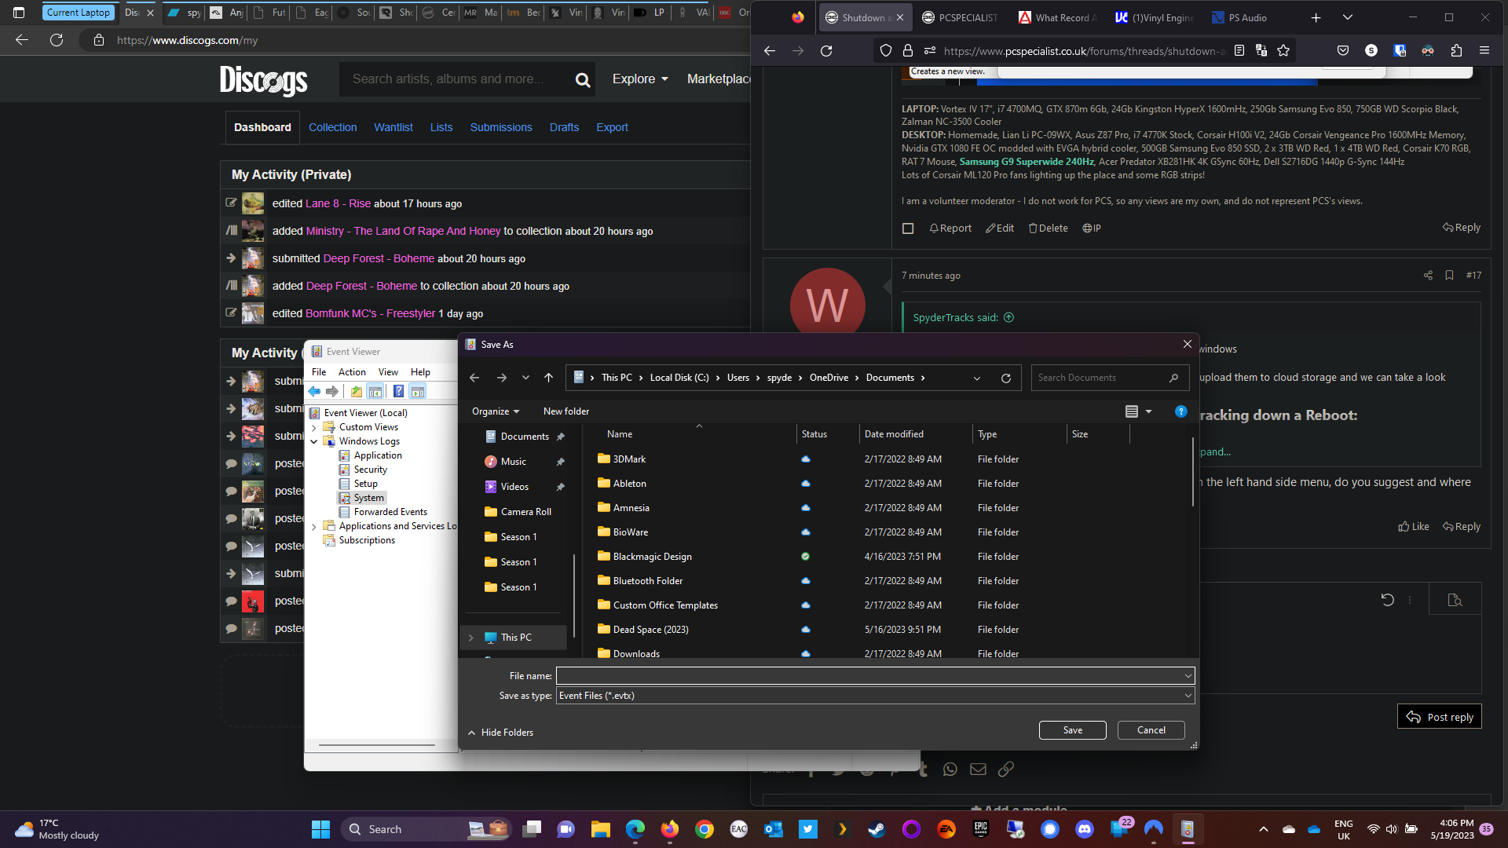The height and width of the screenshot is (848, 1508).
Task: Open Steam from the taskbar
Action: (877, 829)
